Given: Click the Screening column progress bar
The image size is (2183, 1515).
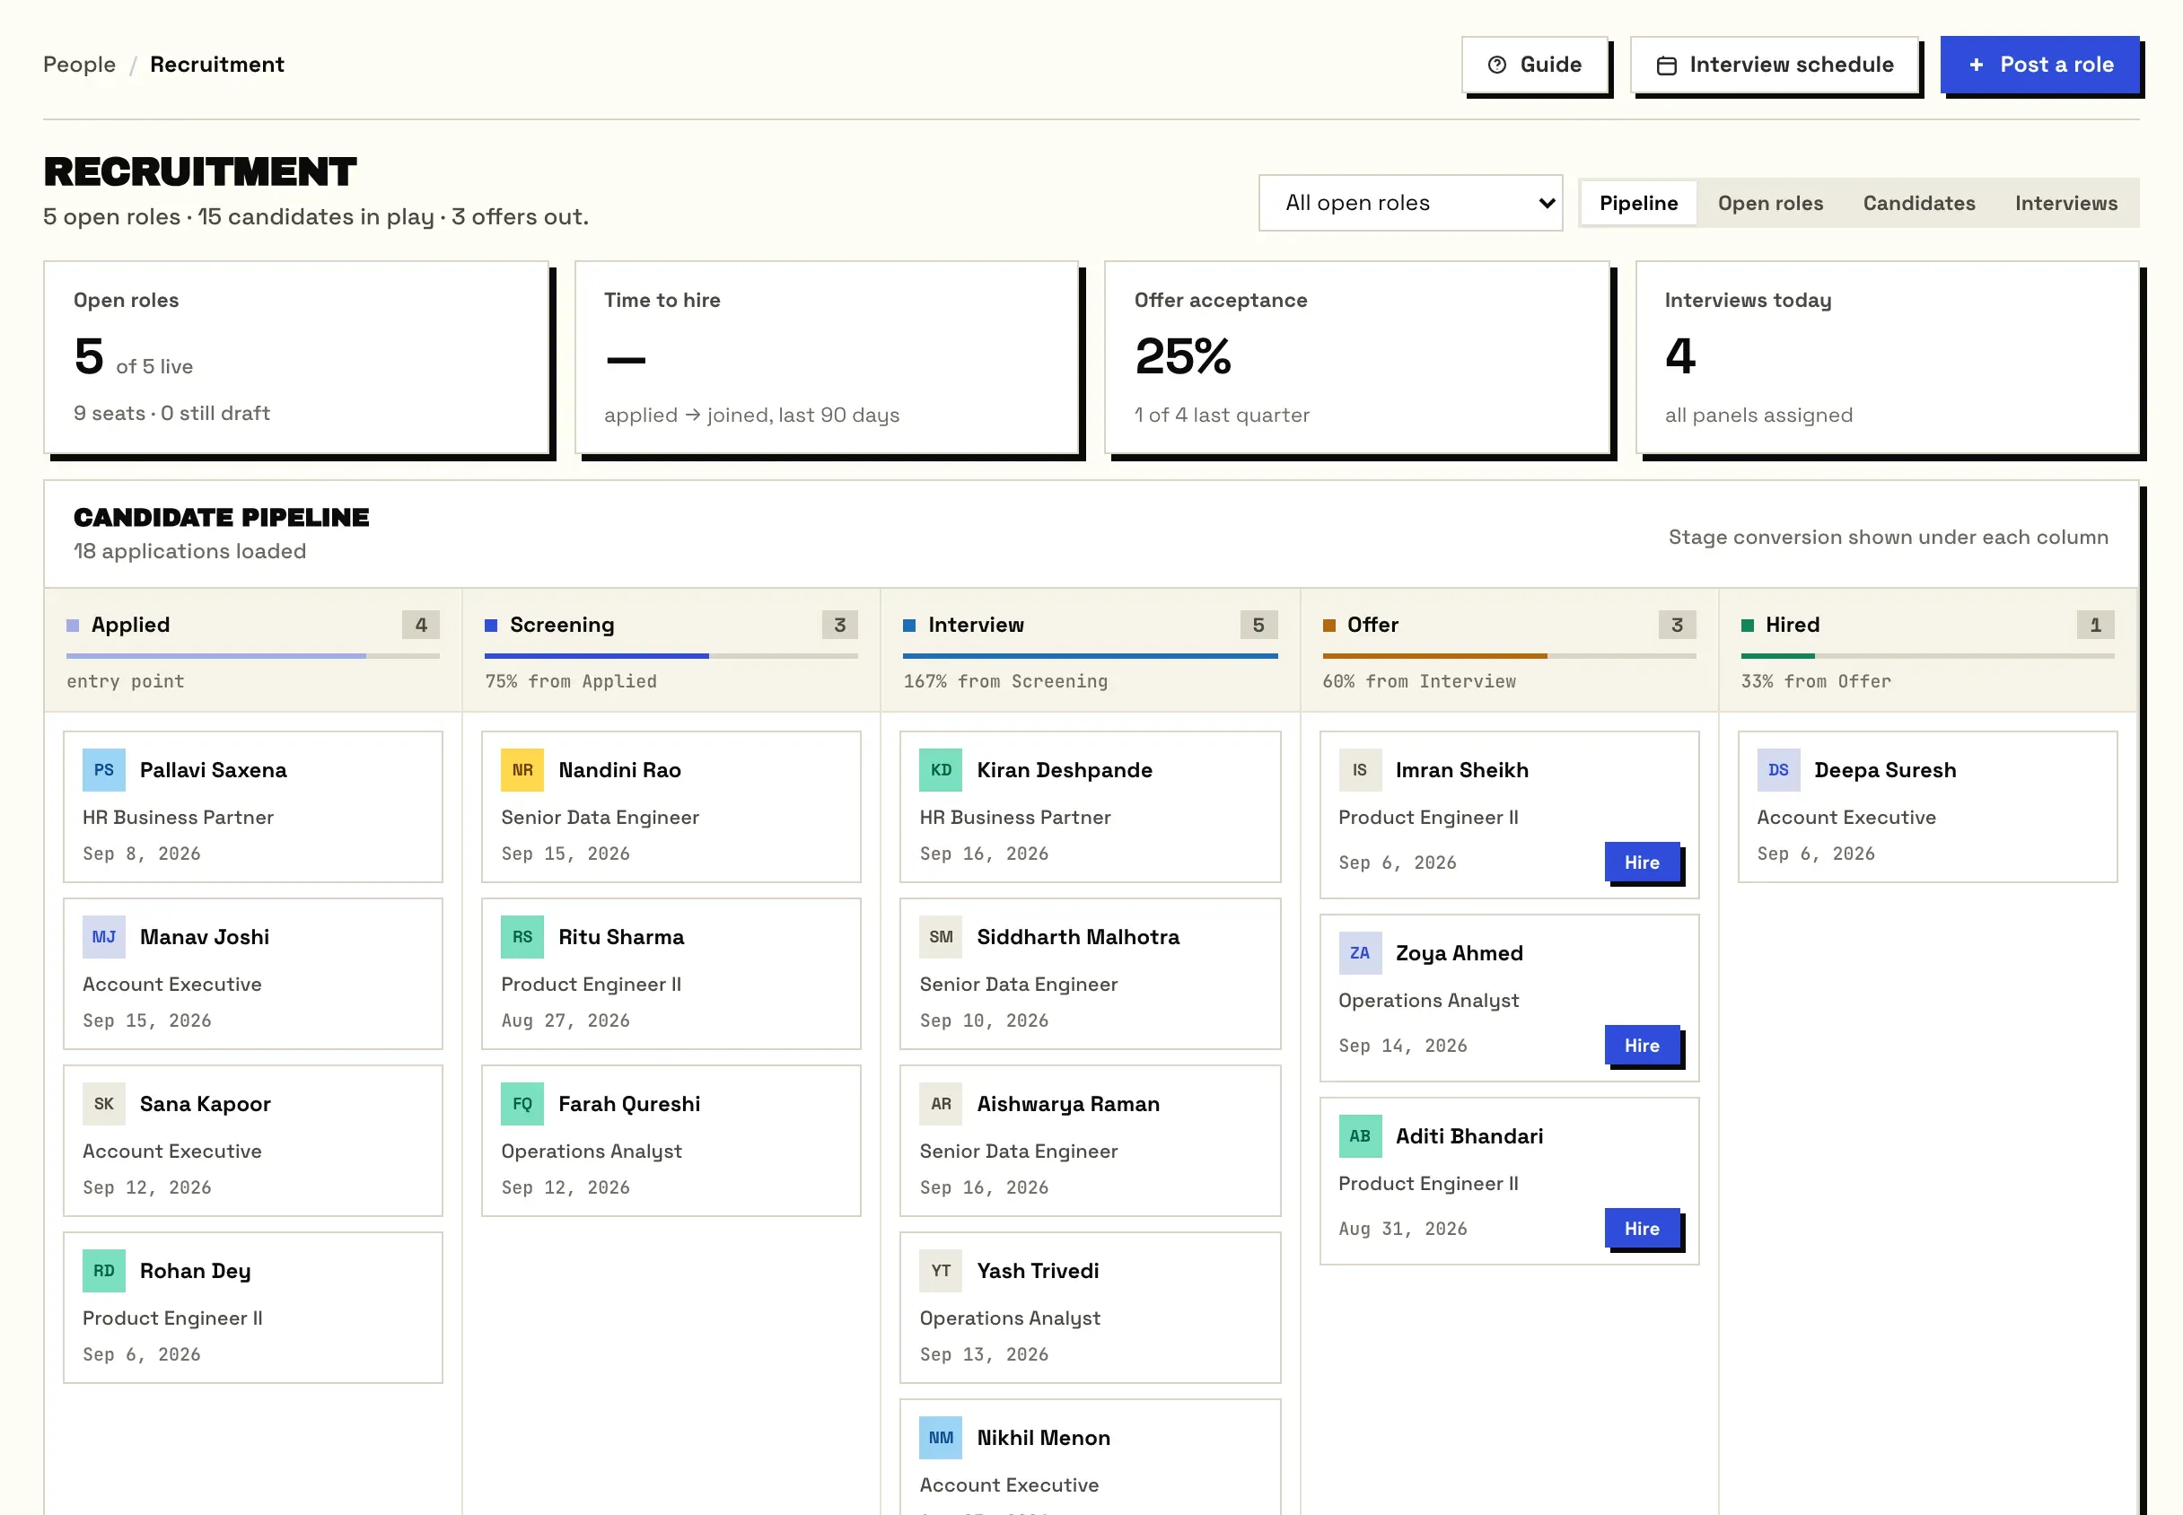Looking at the screenshot, I should tap(671, 656).
